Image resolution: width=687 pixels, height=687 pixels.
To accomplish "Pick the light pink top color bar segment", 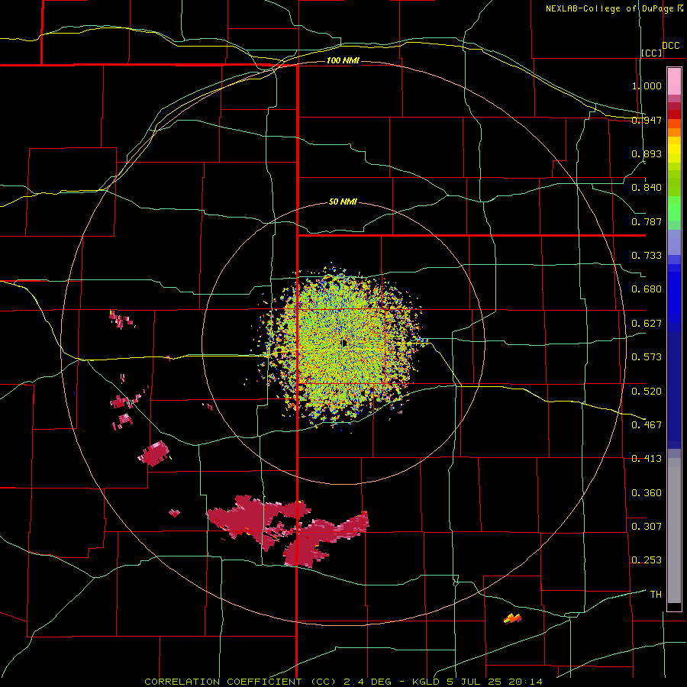I will click(674, 82).
